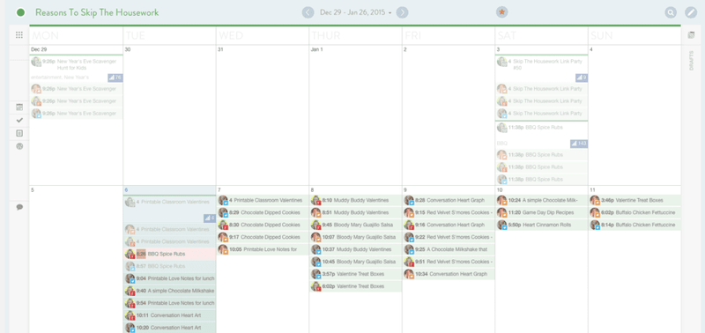The height and width of the screenshot is (333, 705).
Task: Open 9:16 Conversation Heart Graph message
Action: tap(449, 225)
